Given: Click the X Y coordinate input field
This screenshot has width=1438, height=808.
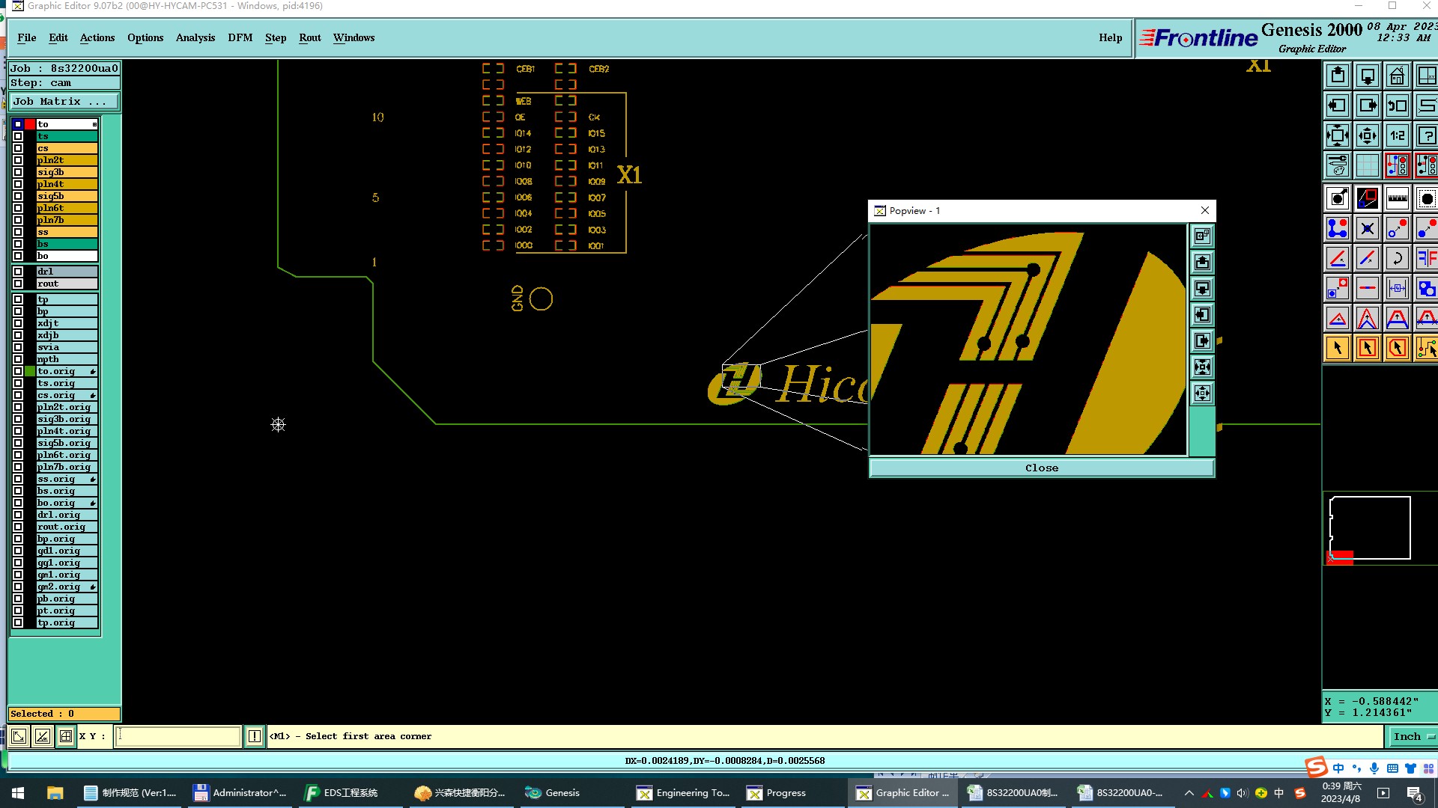Looking at the screenshot, I should point(178,736).
